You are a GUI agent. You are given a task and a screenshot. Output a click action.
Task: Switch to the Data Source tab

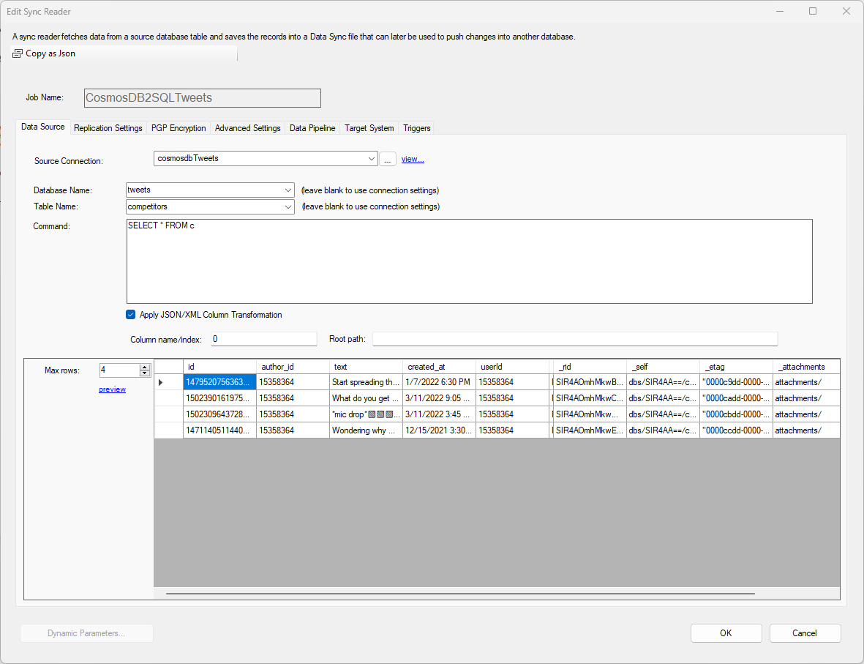point(43,127)
